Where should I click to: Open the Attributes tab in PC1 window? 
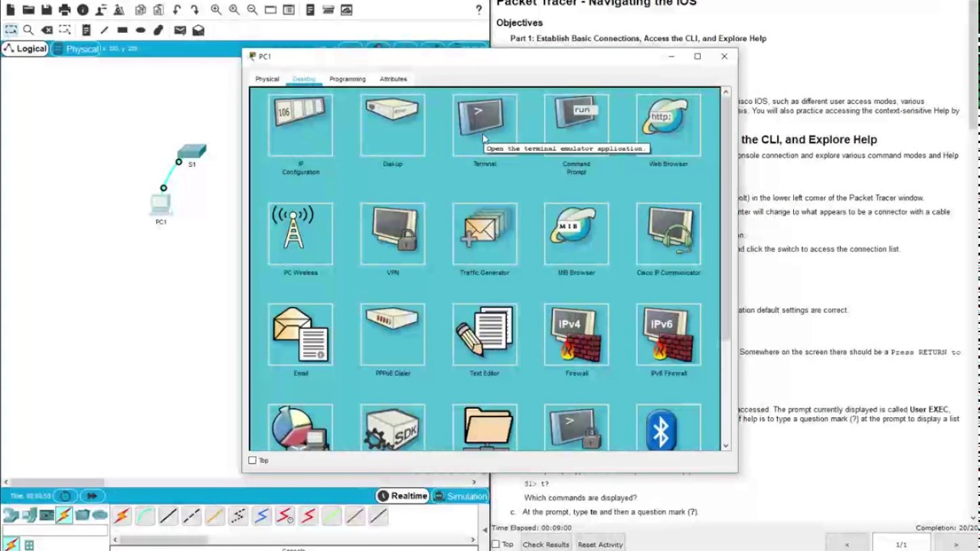point(394,79)
